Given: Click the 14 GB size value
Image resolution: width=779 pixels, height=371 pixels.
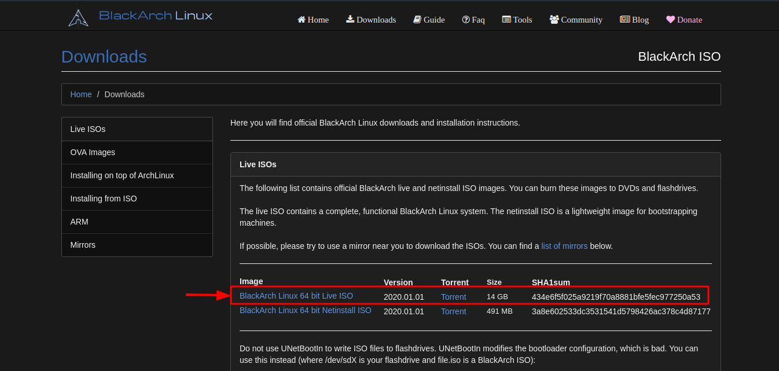Looking at the screenshot, I should (x=497, y=297).
